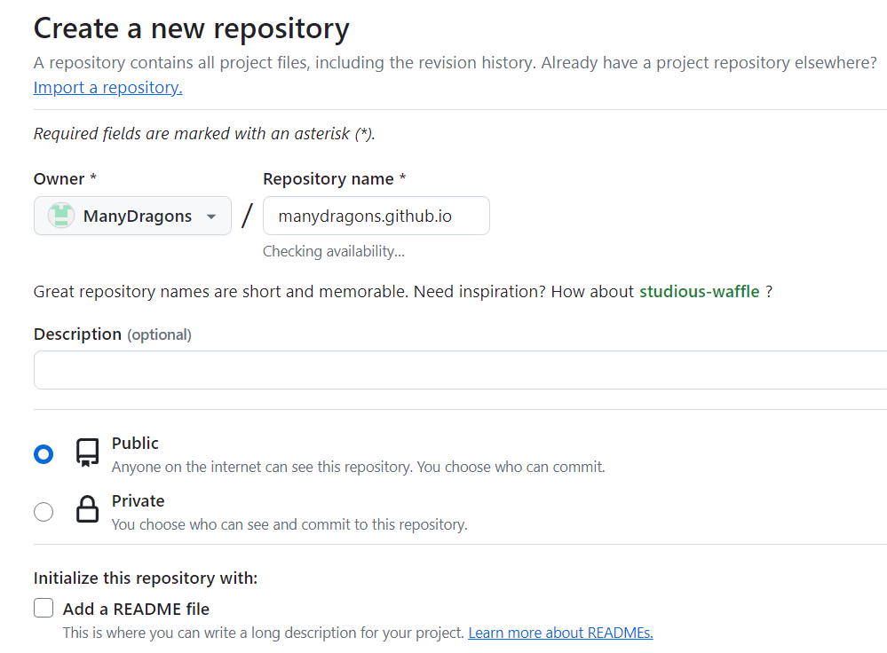The width and height of the screenshot is (887, 653).
Task: Click the Public option label text
Action: click(x=135, y=443)
